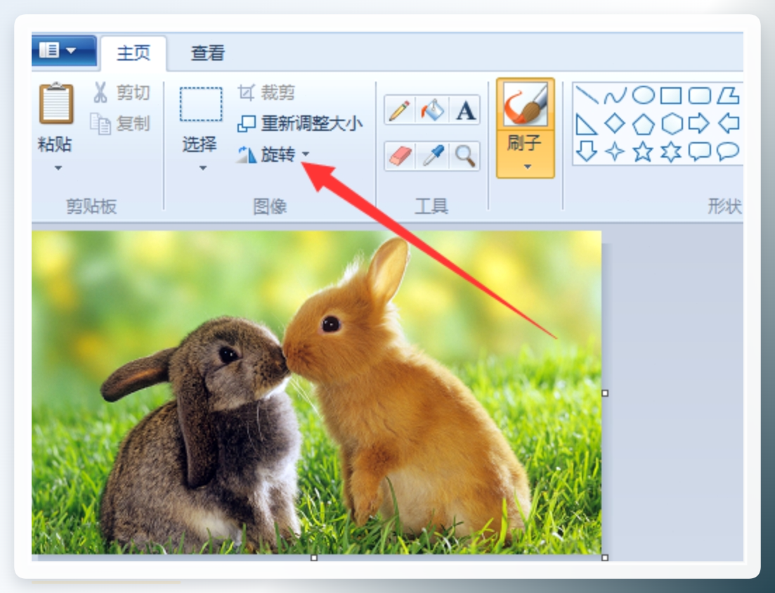The width and height of the screenshot is (775, 593).
Task: Click the canvas right-edge resize handle
Action: pyautogui.click(x=605, y=393)
